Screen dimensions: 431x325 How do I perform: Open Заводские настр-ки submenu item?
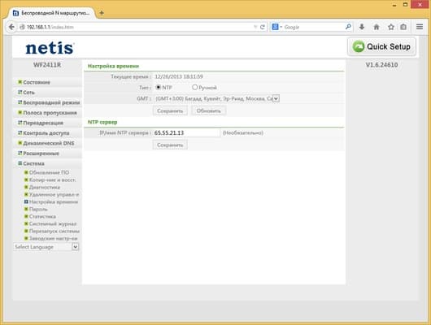[50, 238]
